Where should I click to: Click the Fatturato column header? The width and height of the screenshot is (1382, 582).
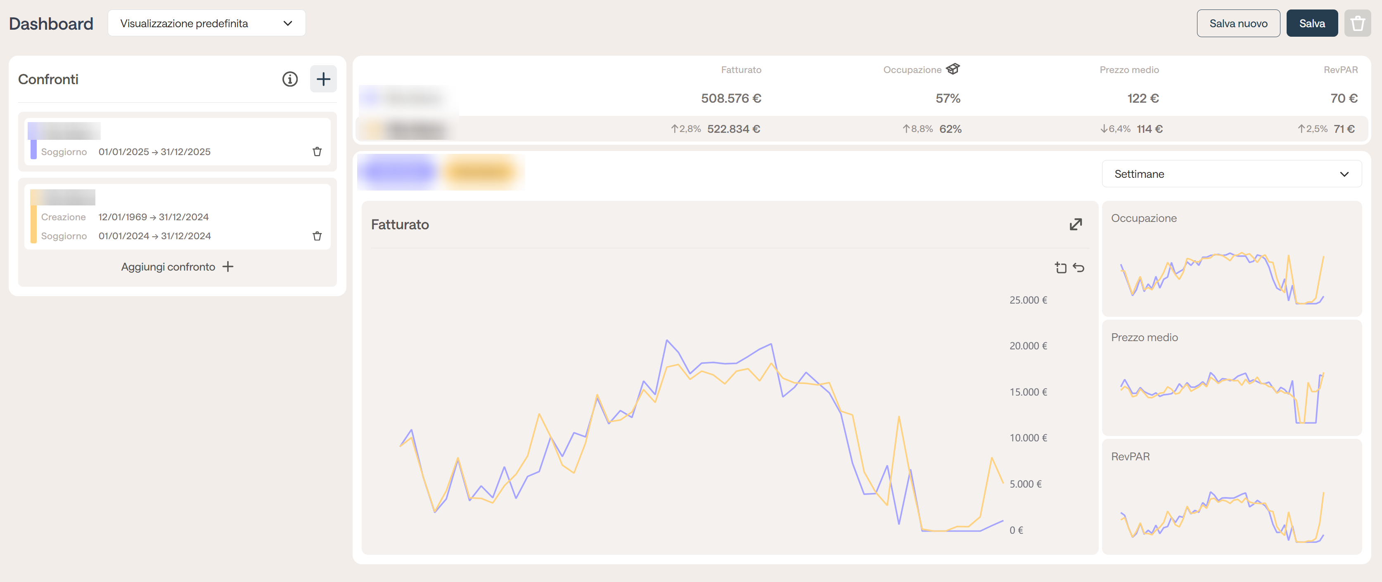point(741,70)
